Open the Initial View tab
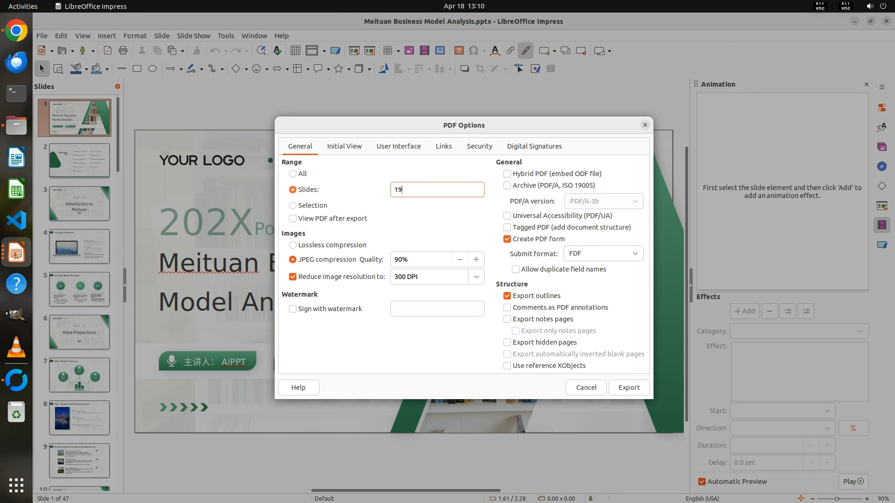The height and width of the screenshot is (503, 895). coord(344,146)
